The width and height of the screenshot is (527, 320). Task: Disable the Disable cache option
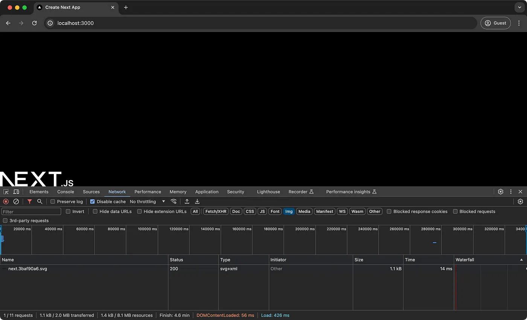click(92, 202)
